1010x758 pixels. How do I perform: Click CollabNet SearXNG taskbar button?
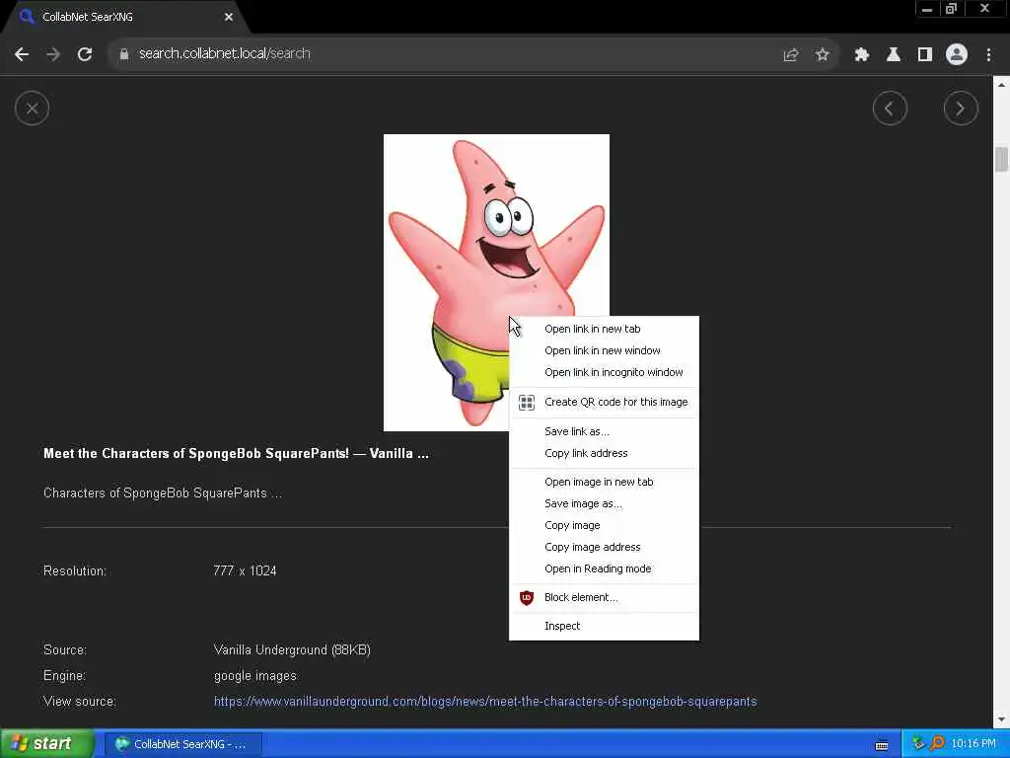click(182, 744)
